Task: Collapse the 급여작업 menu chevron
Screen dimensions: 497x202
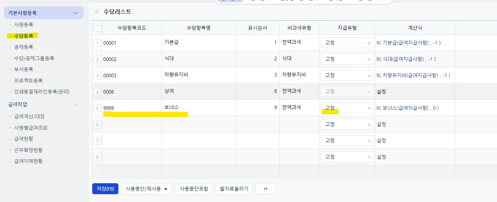Action: pos(75,105)
